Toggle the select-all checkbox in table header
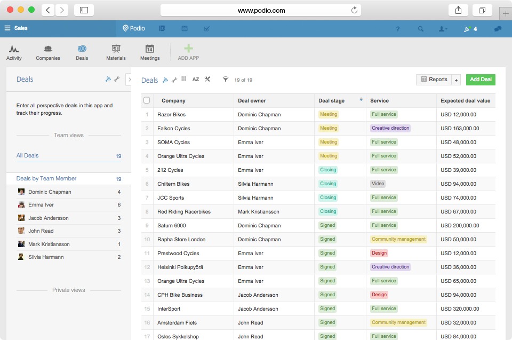 pyautogui.click(x=147, y=100)
